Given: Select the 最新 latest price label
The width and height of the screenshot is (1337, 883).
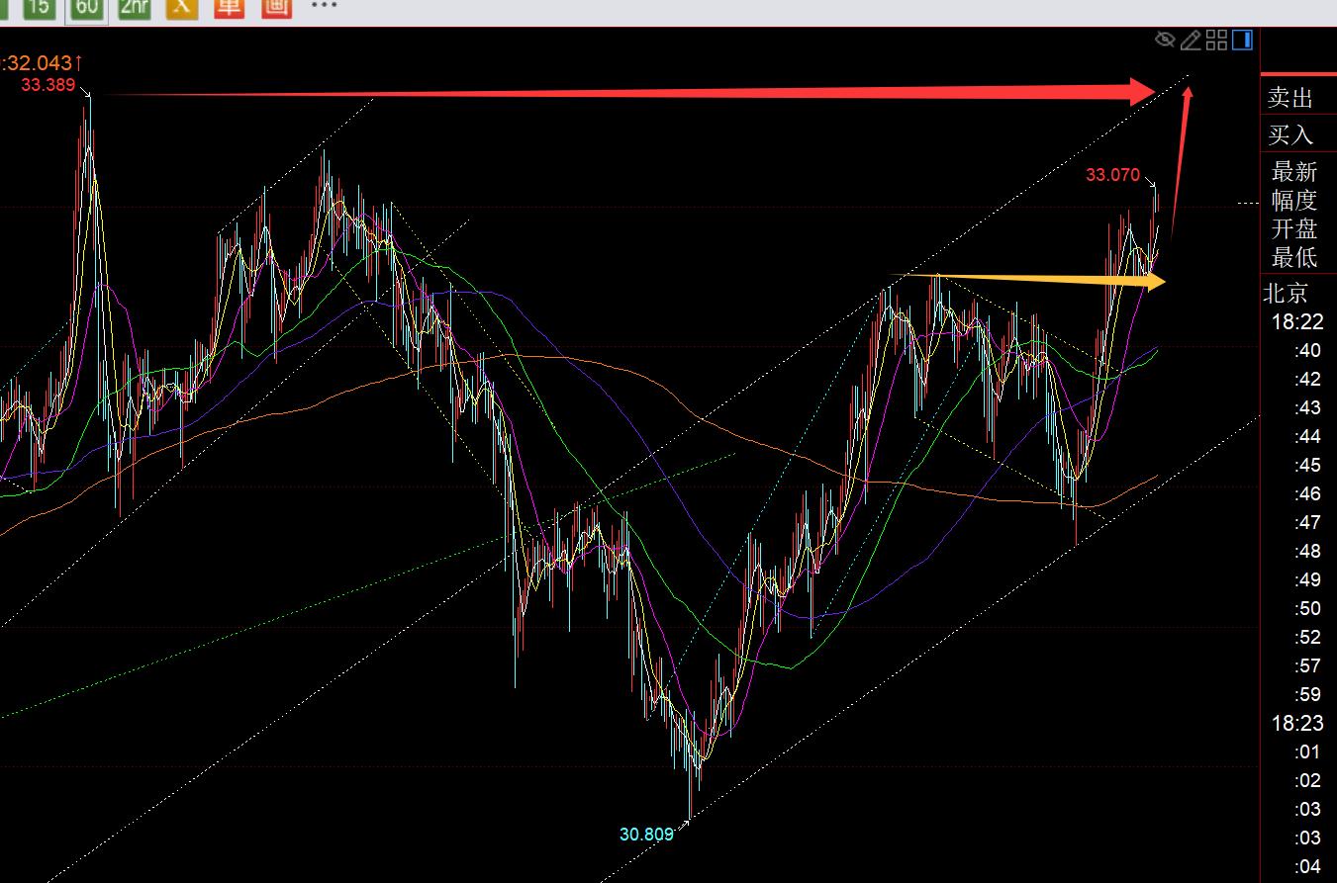Looking at the screenshot, I should (x=1294, y=171).
